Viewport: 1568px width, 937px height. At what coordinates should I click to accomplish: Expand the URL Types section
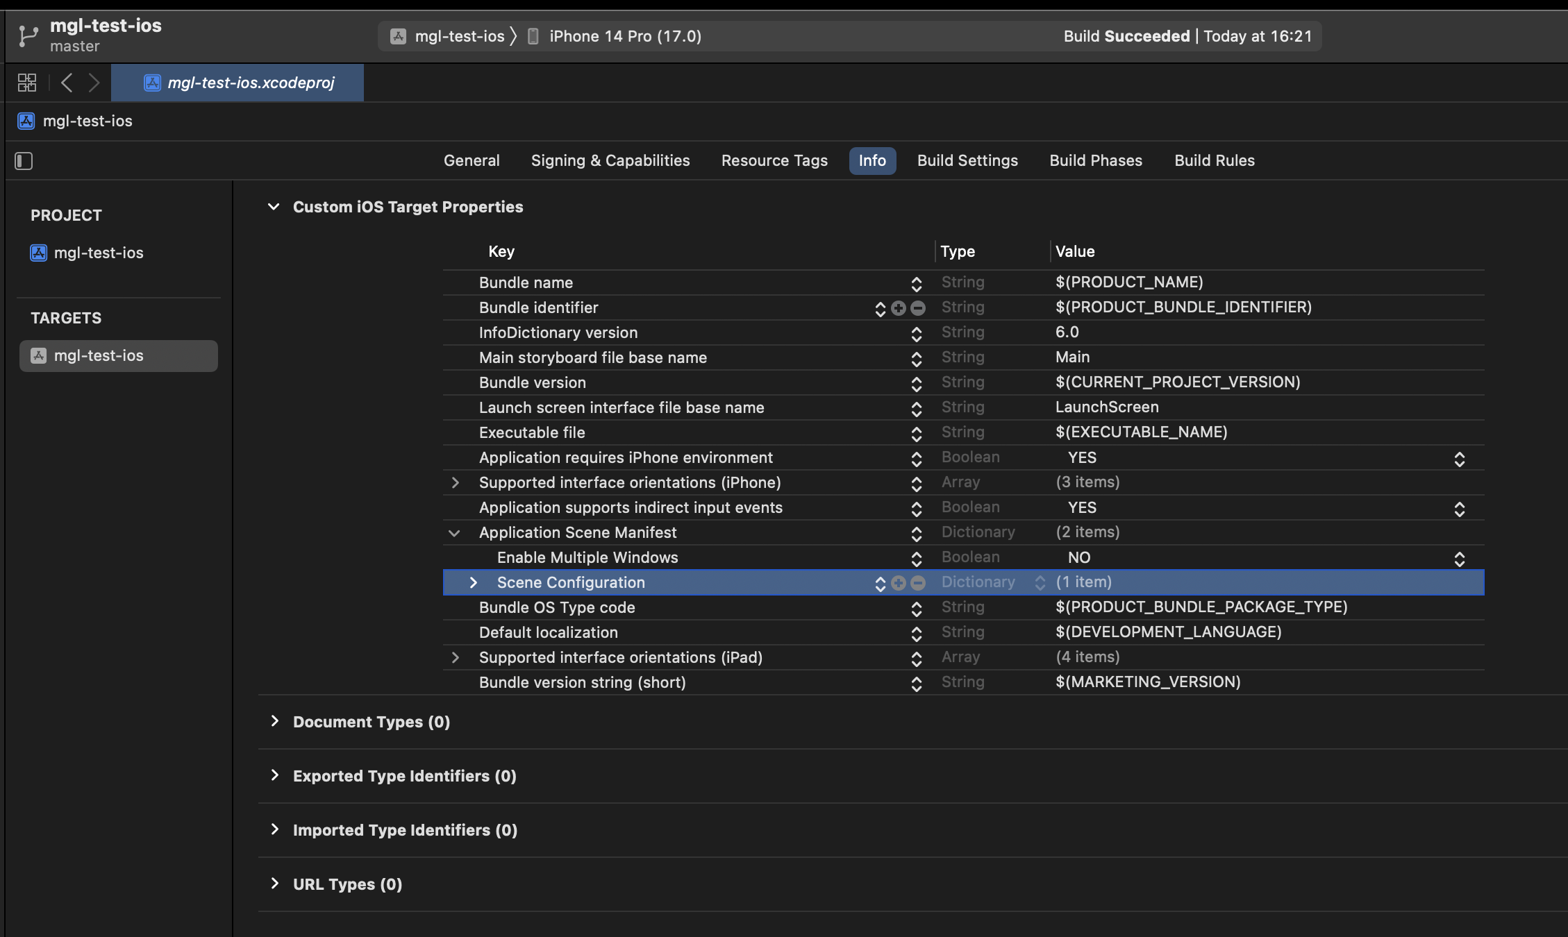click(275, 884)
